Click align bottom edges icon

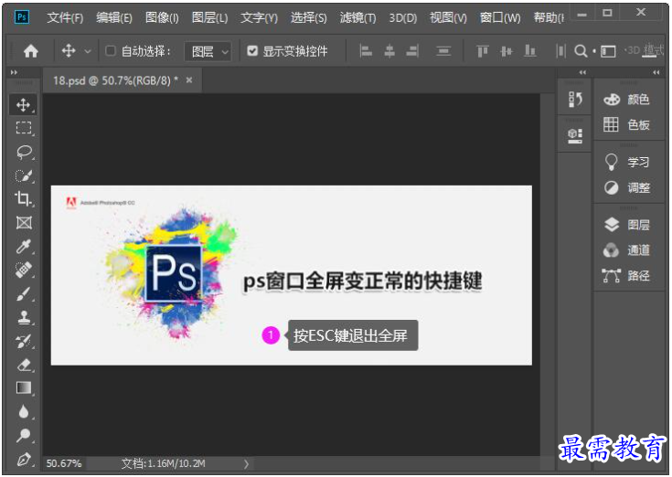click(x=530, y=51)
